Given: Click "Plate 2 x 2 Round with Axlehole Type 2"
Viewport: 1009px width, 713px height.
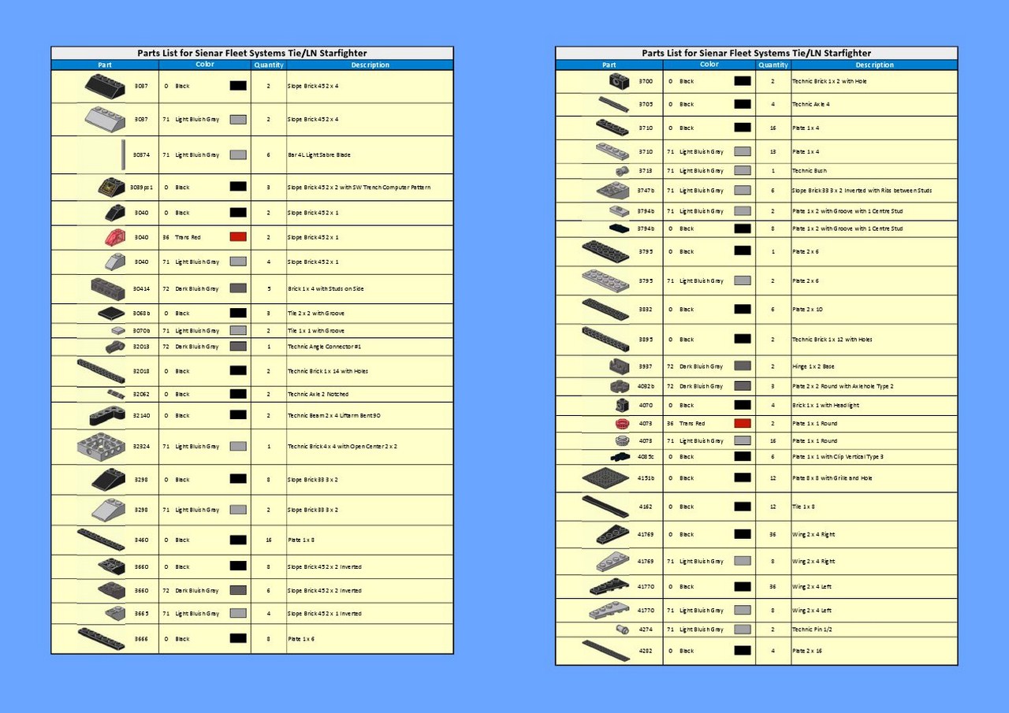Looking at the screenshot, I should (843, 387).
